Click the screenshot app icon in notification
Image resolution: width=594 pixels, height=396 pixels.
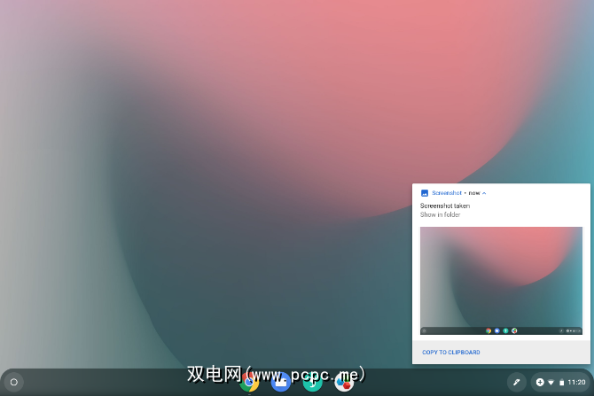425,193
